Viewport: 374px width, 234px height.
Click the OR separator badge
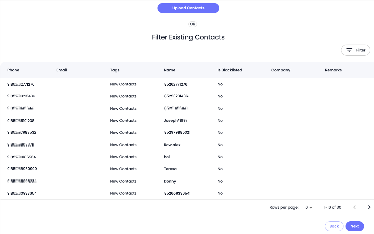point(192,24)
